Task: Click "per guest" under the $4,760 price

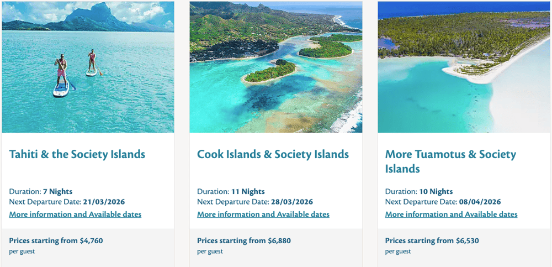Action: 22,252
